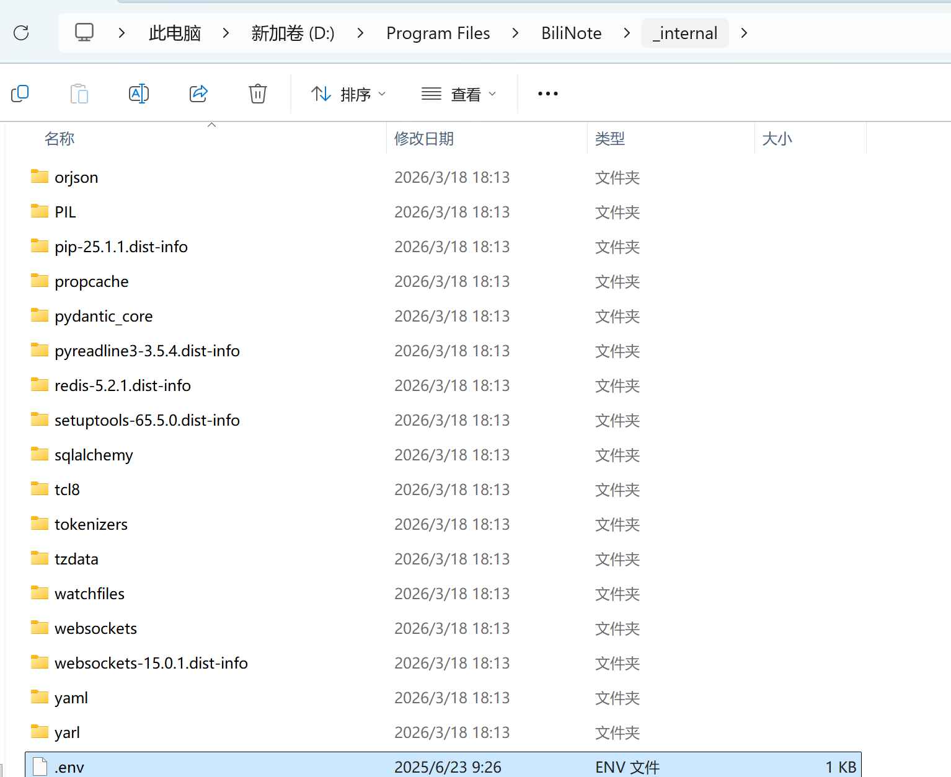Select the yarl folder icon
951x777 pixels.
(x=40, y=732)
